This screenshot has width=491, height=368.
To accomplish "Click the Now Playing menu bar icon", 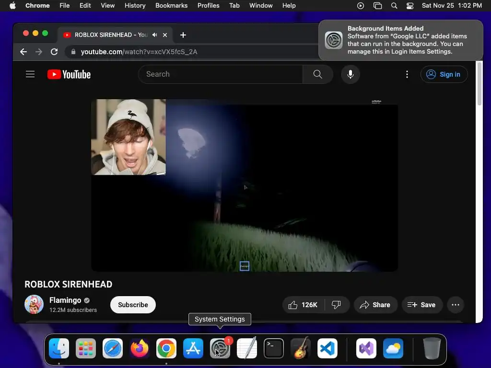I will (361, 6).
